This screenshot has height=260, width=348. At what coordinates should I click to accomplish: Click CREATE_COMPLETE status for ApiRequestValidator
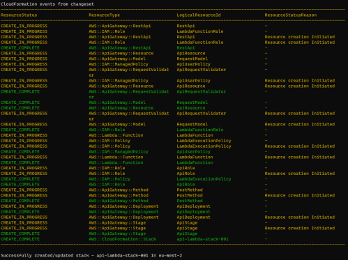tap(20, 91)
